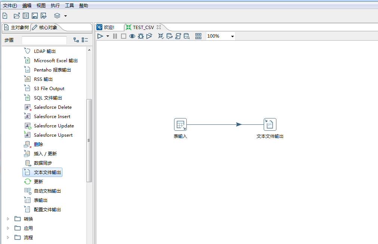Click the 表输入 node on canvas

coord(180,124)
